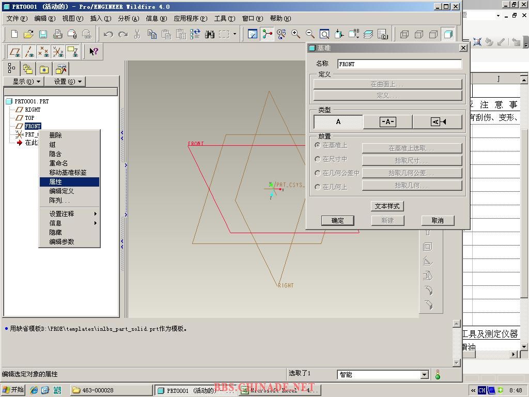Click Excel's vertical scroll down arrow
529x397 pixels.
(x=524, y=347)
